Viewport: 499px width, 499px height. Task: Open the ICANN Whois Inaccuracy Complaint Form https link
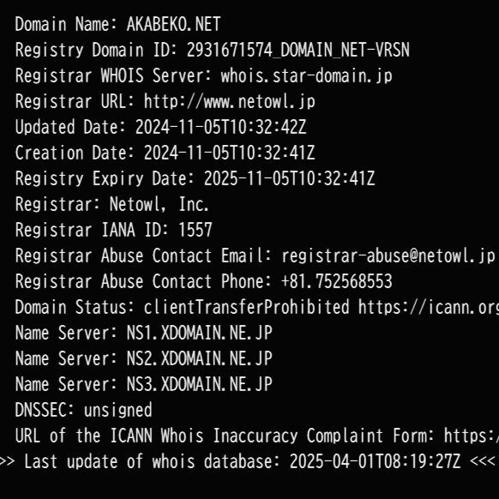472,436
